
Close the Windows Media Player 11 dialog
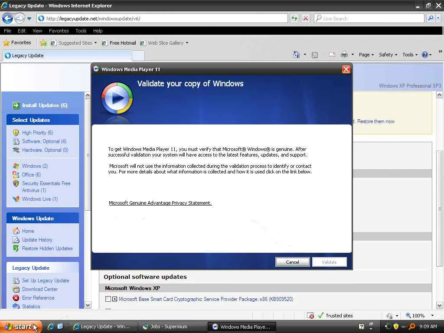click(346, 69)
